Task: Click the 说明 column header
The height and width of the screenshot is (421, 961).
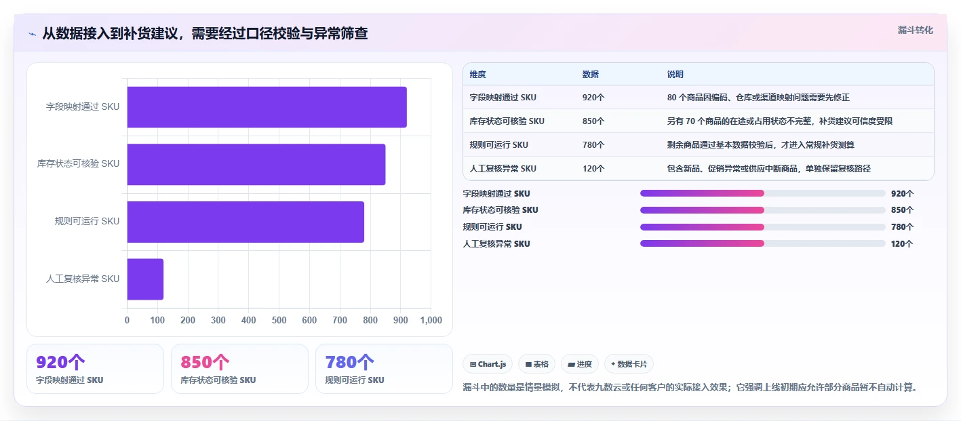Action: click(x=675, y=75)
